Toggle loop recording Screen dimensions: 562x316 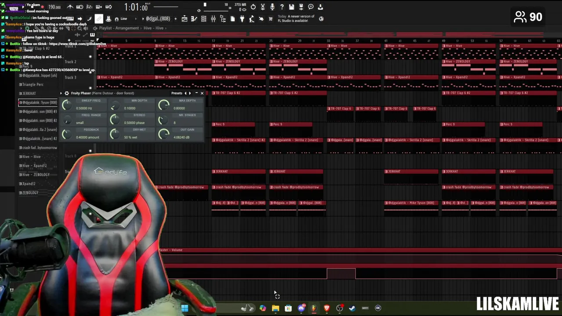[108, 7]
